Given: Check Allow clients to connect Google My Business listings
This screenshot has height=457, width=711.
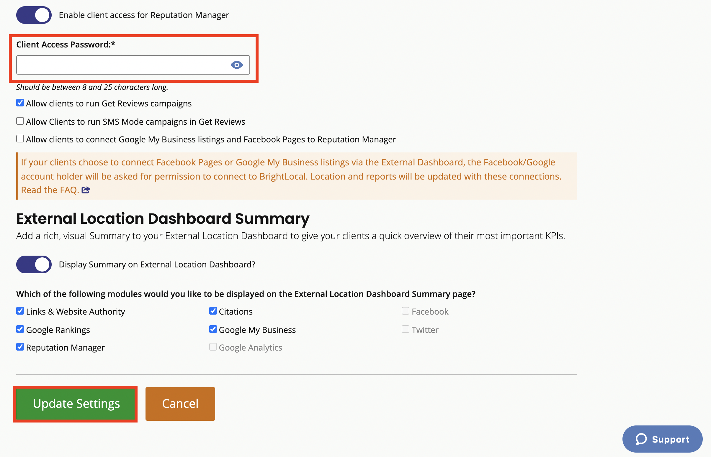Looking at the screenshot, I should [x=20, y=139].
